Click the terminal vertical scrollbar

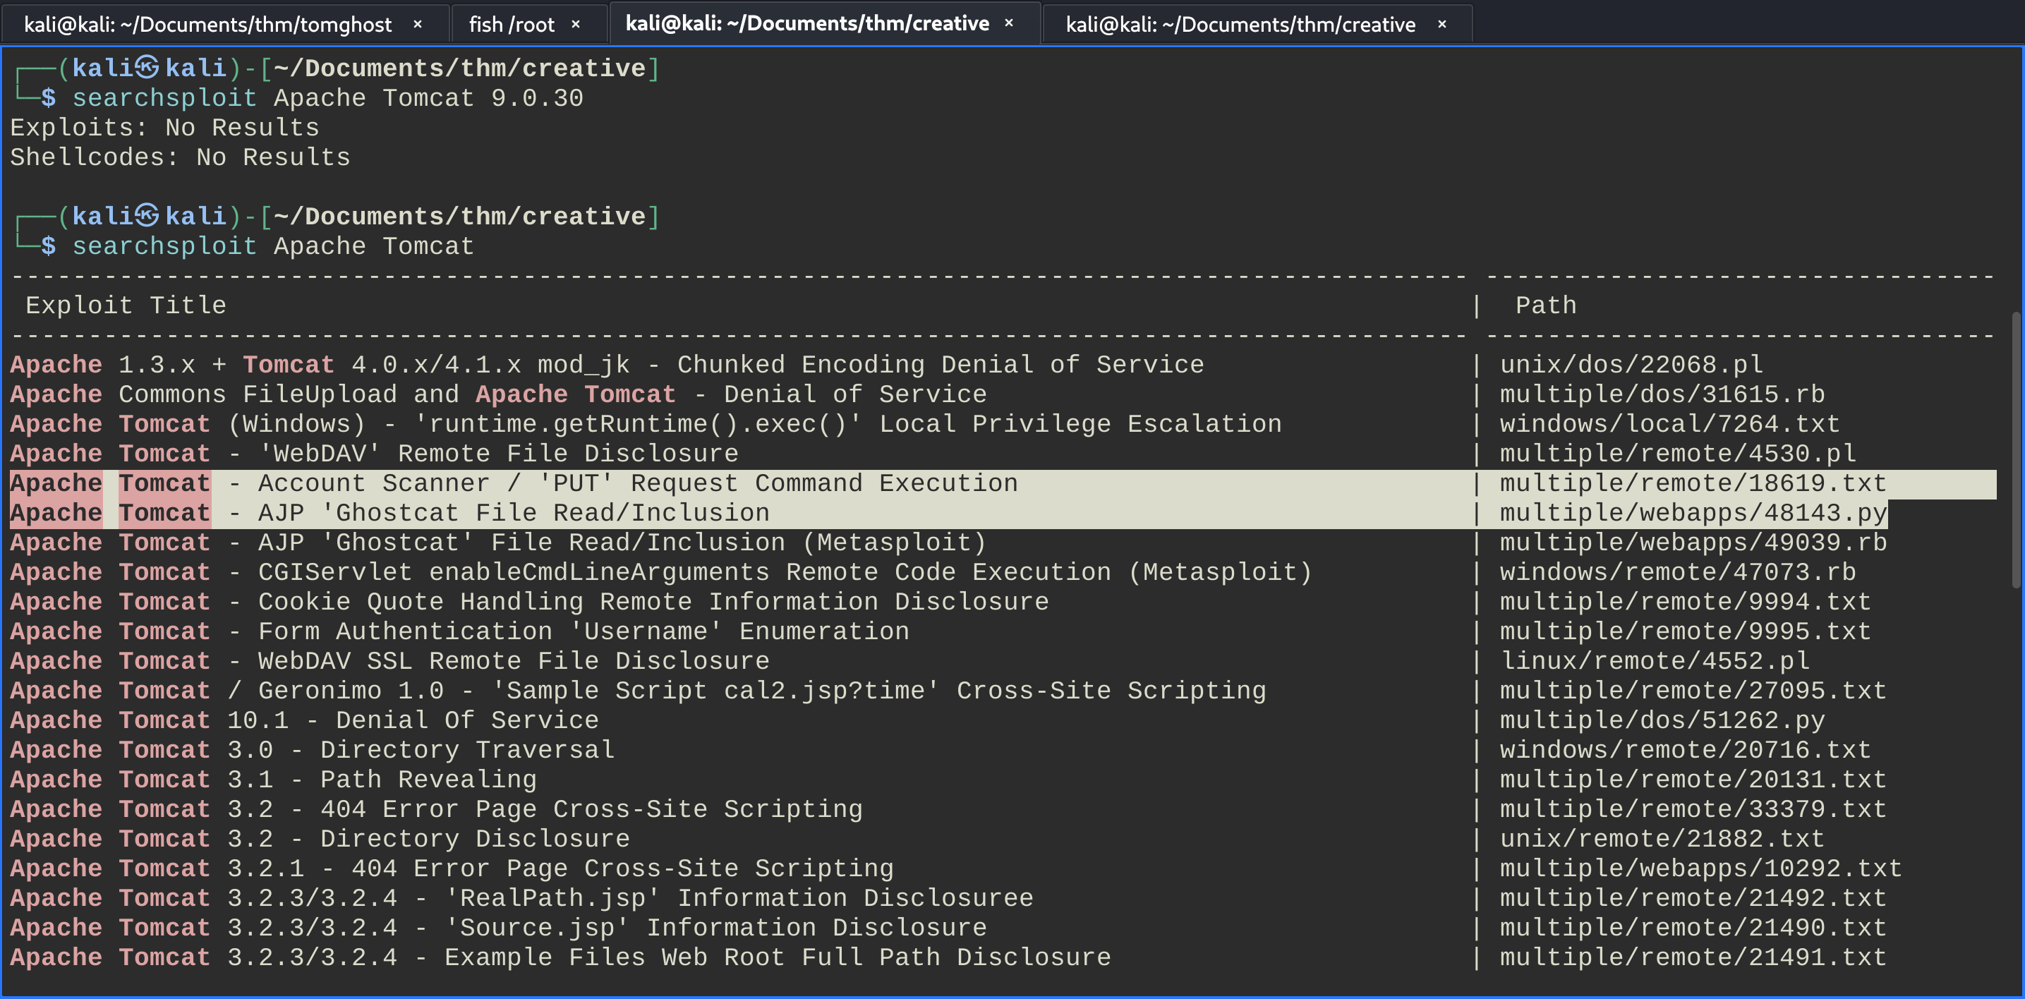pyautogui.click(x=2017, y=449)
